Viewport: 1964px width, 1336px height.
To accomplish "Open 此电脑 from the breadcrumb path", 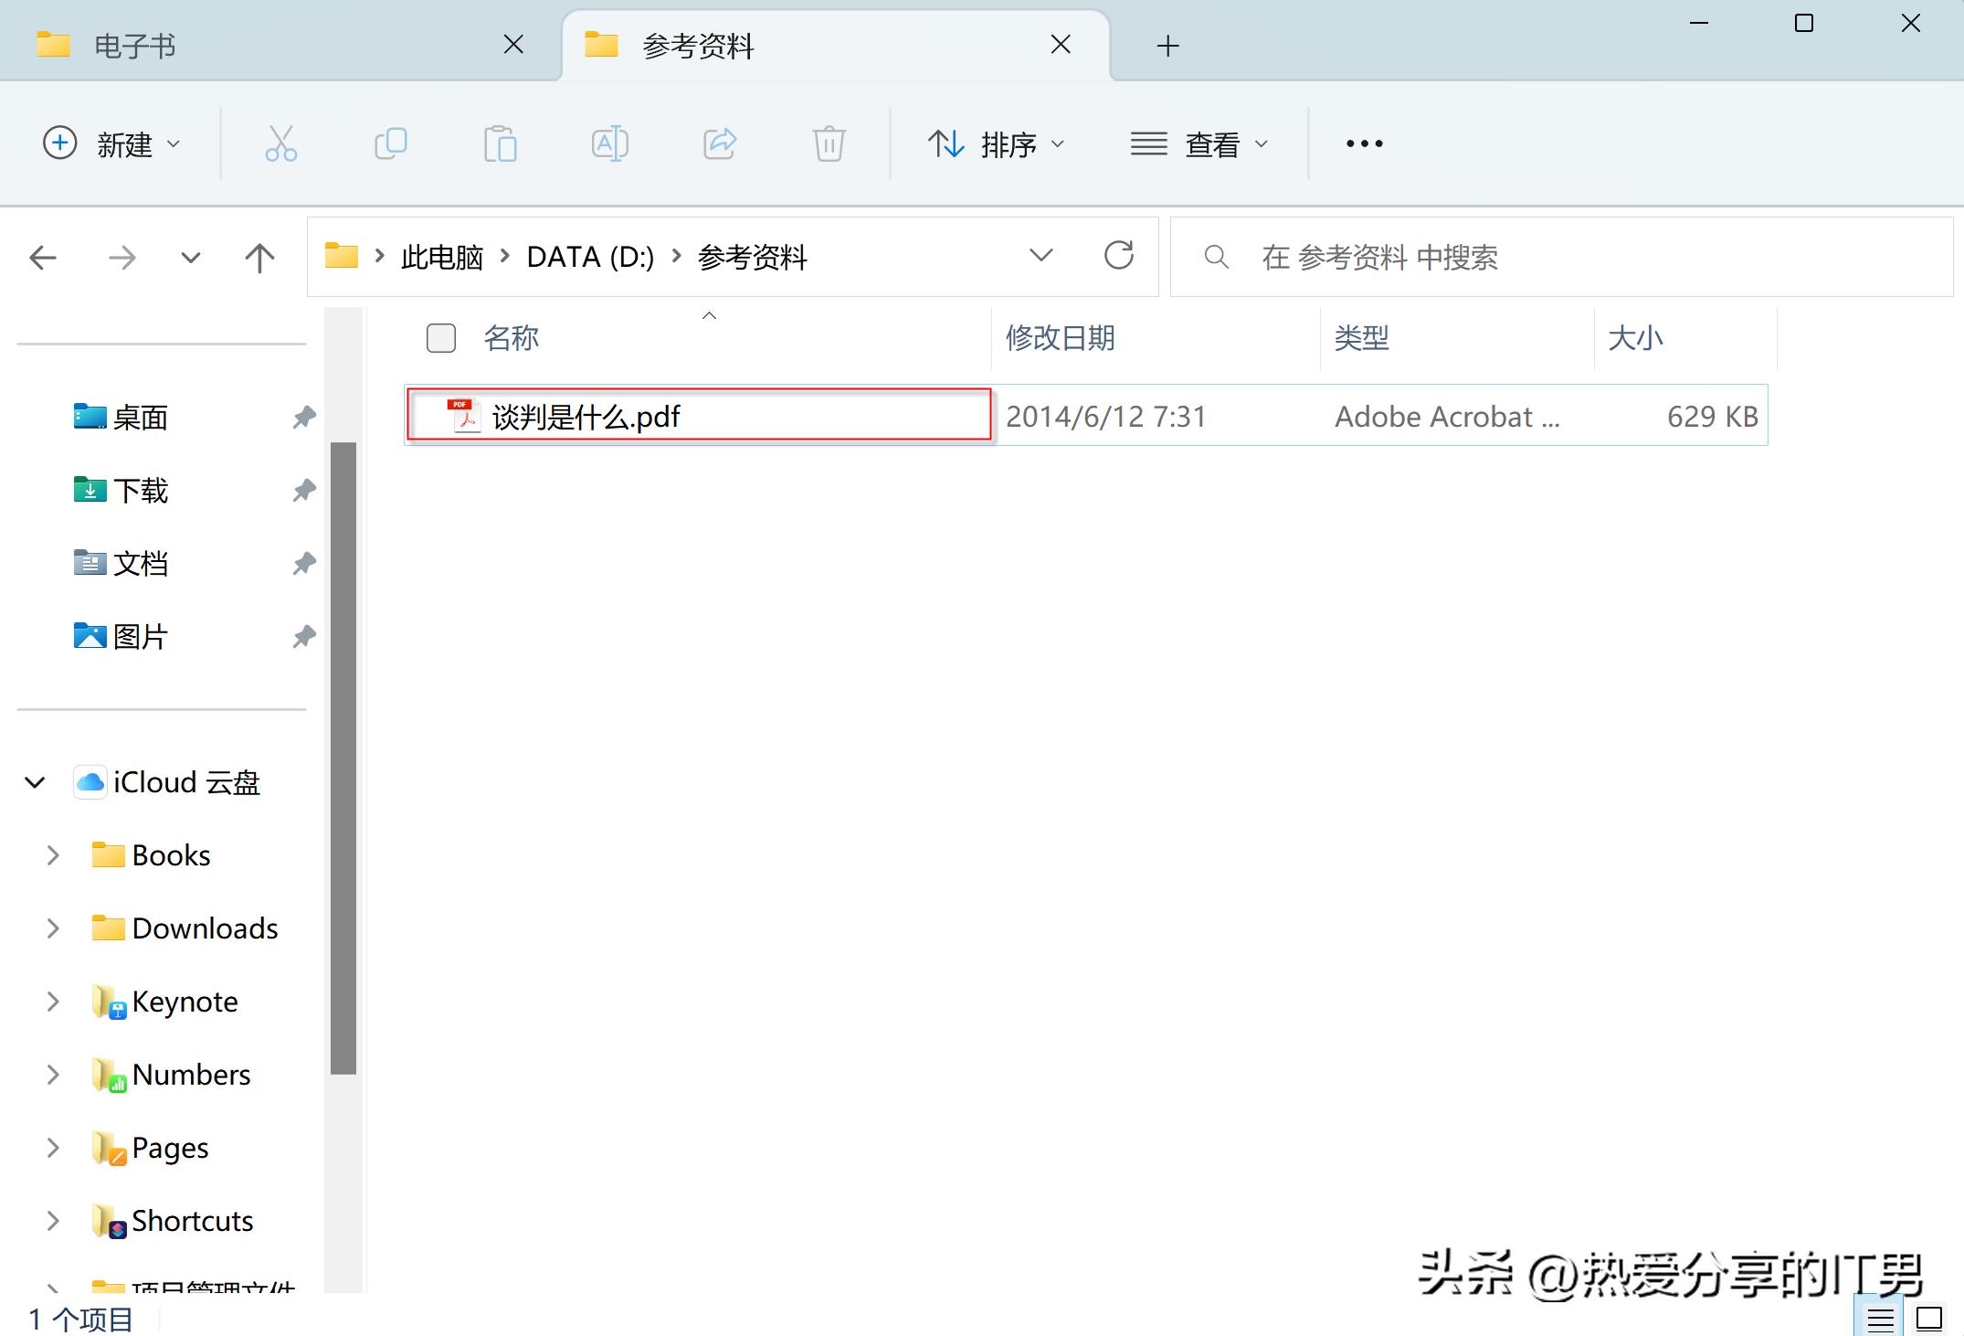I will [x=441, y=257].
